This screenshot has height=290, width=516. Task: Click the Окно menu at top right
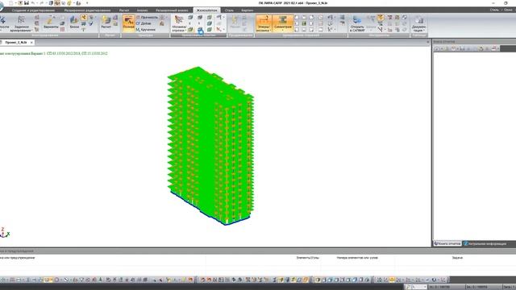(x=509, y=10)
